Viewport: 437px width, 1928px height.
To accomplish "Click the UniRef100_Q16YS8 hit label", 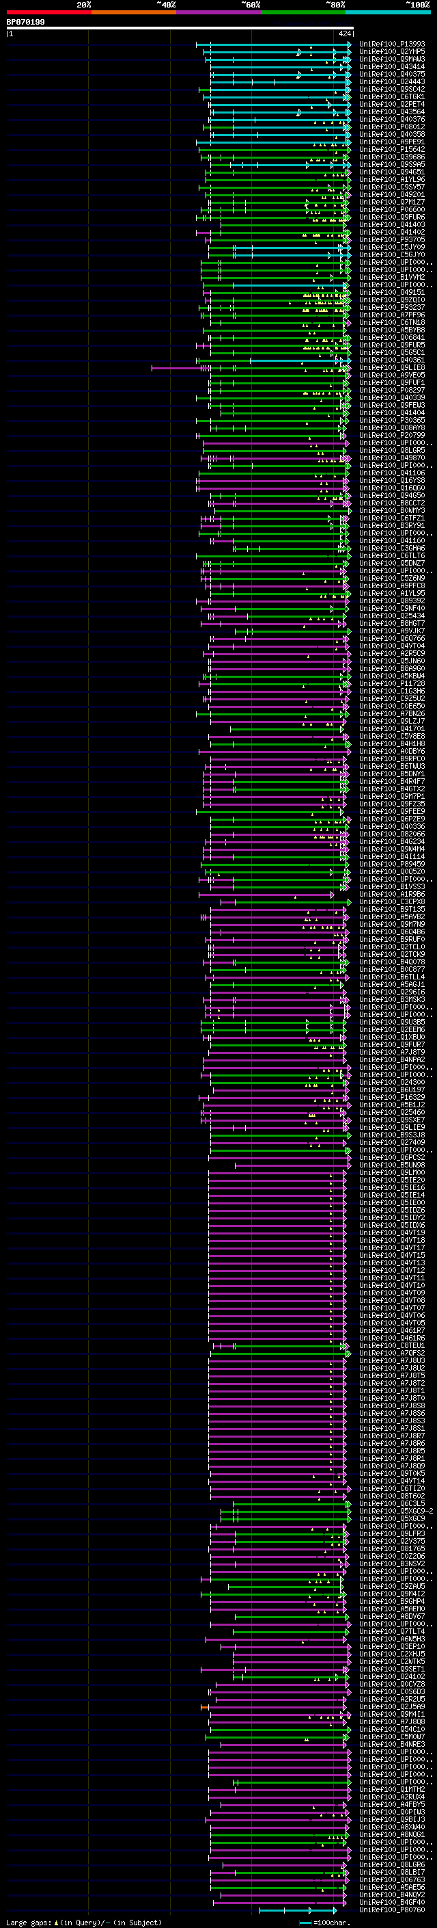I will tap(391, 481).
